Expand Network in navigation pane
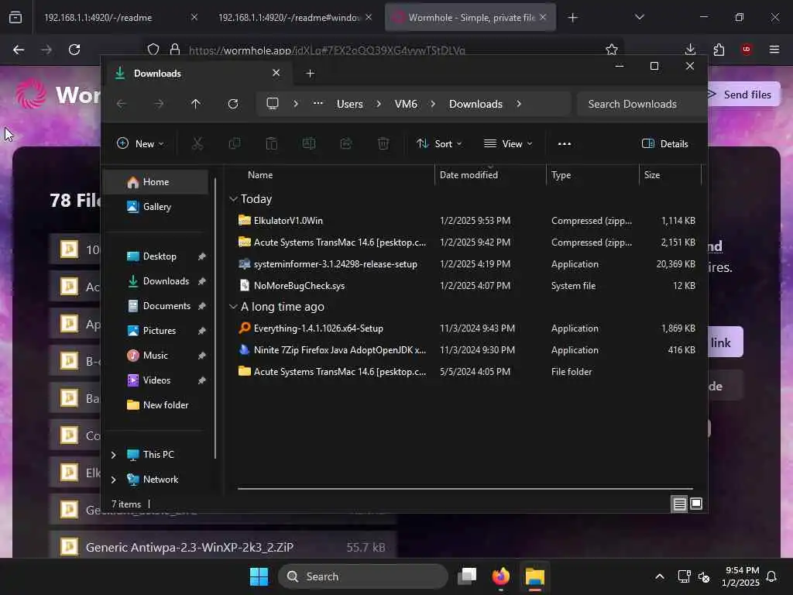793x595 pixels. tap(114, 479)
